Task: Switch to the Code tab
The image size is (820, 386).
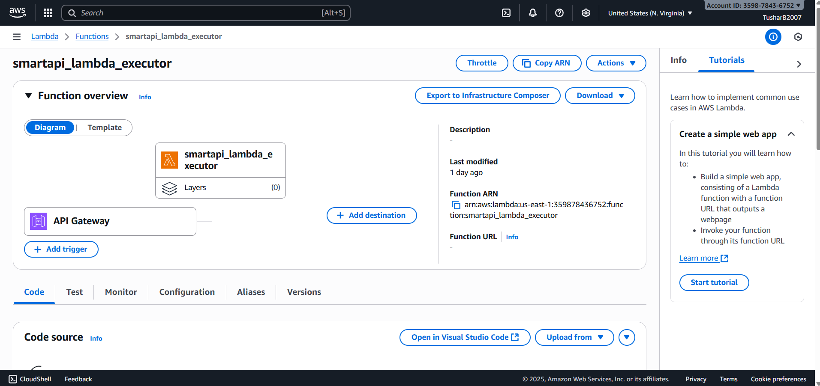Action: click(34, 292)
